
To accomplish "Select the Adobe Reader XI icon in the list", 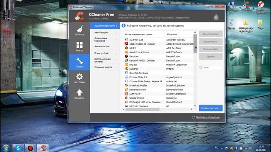I will coord(126,44).
